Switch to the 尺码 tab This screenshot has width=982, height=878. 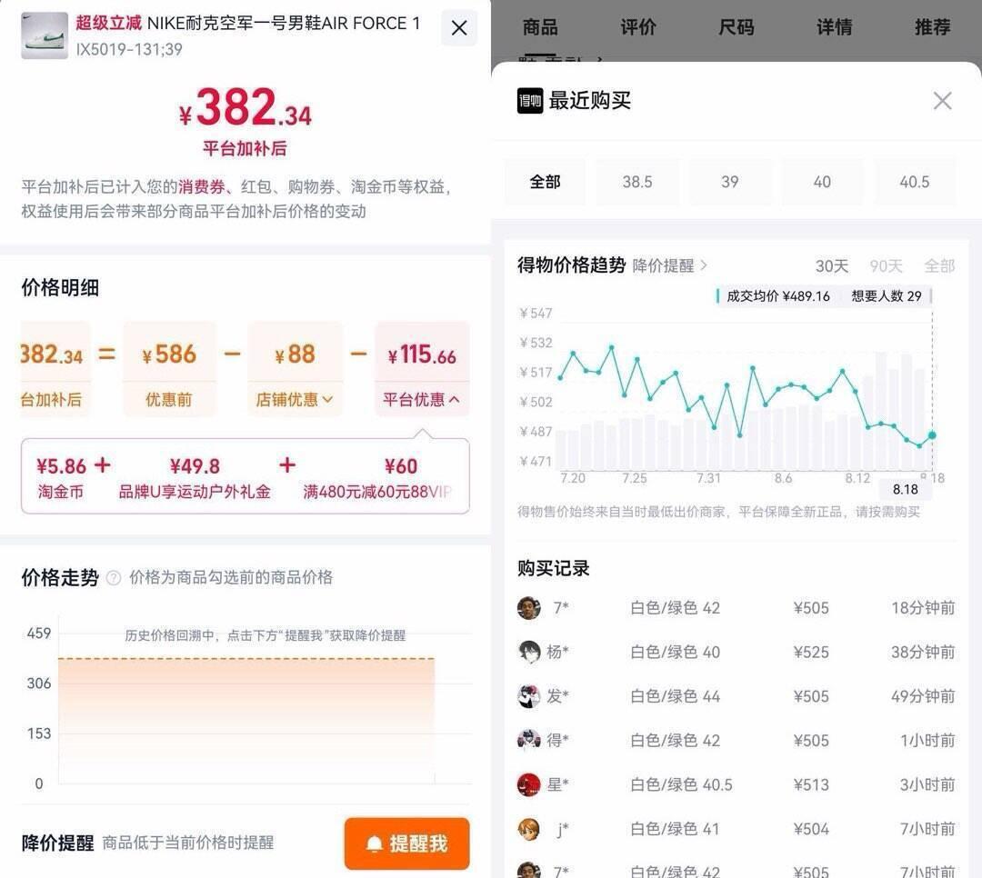tap(736, 27)
